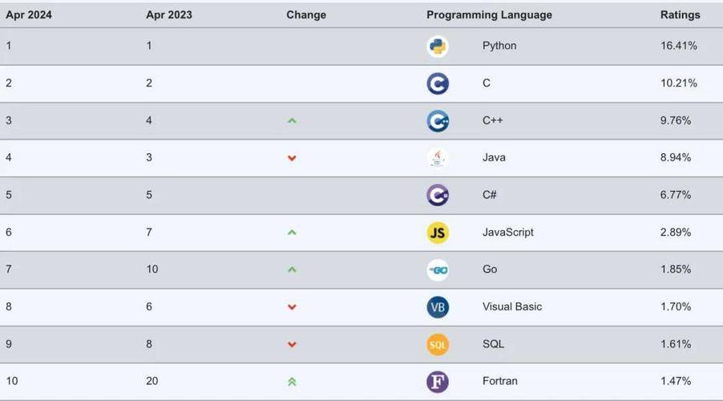Screen dimensions: 723x401
Task: Click the C++ logo icon
Action: [438, 121]
